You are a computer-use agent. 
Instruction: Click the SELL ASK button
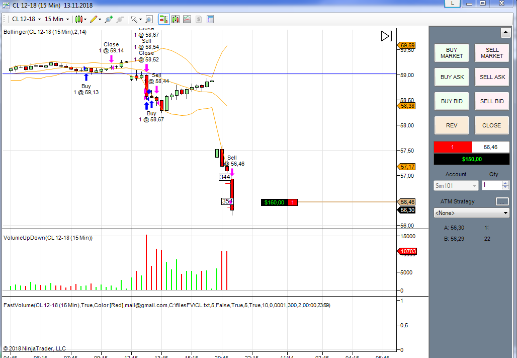(x=492, y=77)
